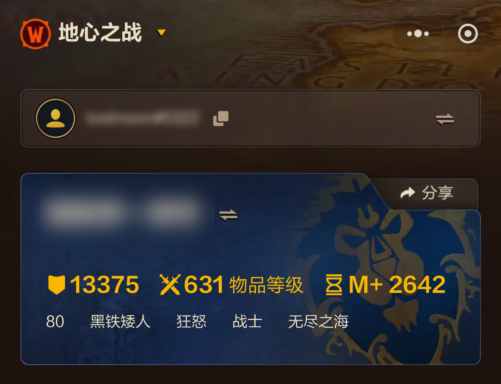Viewport: 501px width, 384px height.
Task: Click the user avatar profile icon
Action: (x=56, y=118)
